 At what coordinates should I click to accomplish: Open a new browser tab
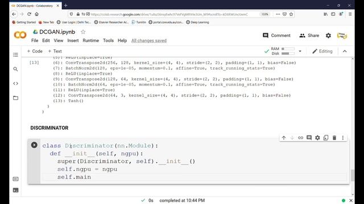[66, 5]
